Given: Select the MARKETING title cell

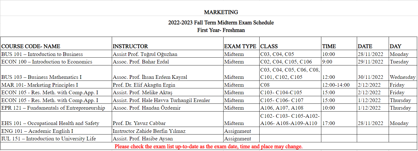Looking at the screenshot, I should 221,12.
